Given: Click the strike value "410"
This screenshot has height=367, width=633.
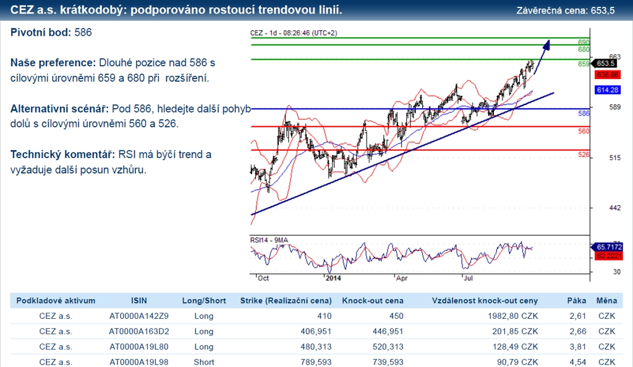Looking at the screenshot, I should (x=324, y=316).
